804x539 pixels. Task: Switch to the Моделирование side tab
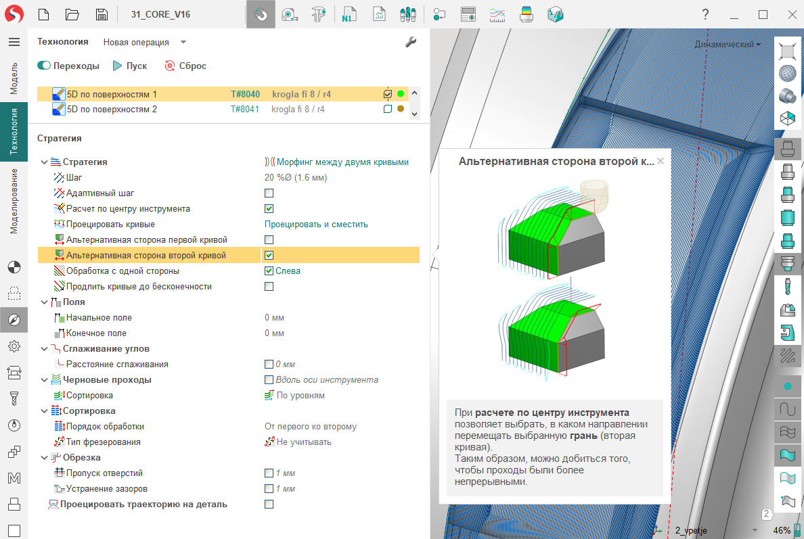(x=14, y=202)
